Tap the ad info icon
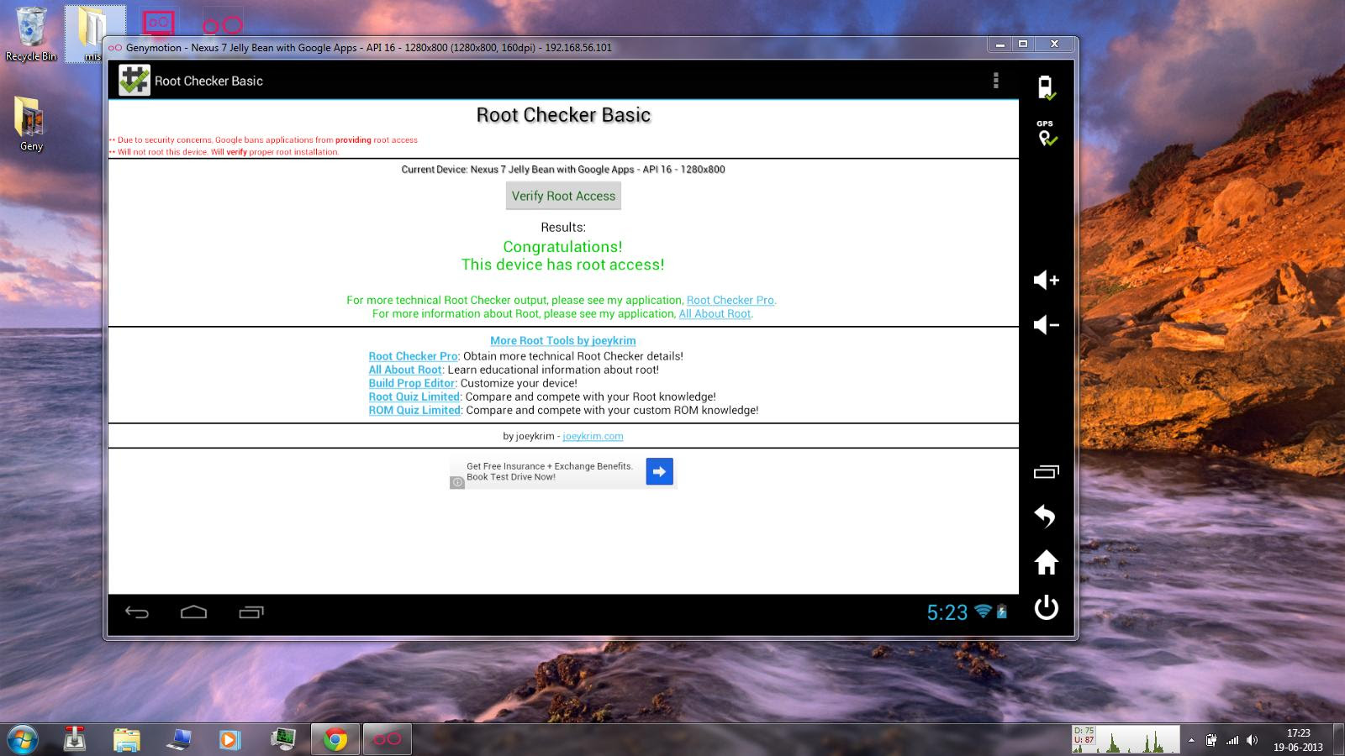This screenshot has height=756, width=1345. coord(457,482)
